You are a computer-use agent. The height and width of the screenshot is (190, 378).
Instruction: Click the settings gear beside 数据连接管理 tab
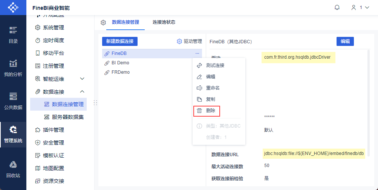[x=103, y=23]
